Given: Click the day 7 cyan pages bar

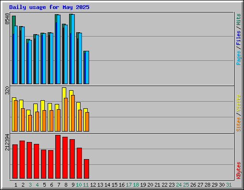Looking at the screenshot, I should (59, 49).
